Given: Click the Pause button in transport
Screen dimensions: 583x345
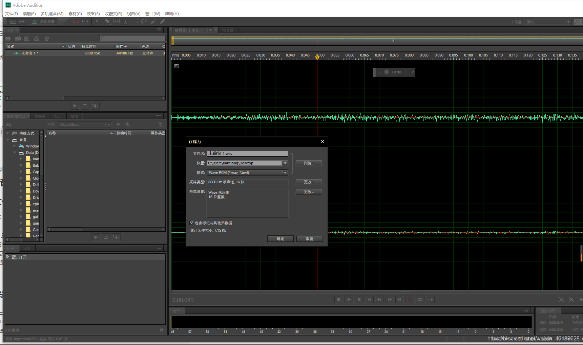Looking at the screenshot, I should pos(359,299).
